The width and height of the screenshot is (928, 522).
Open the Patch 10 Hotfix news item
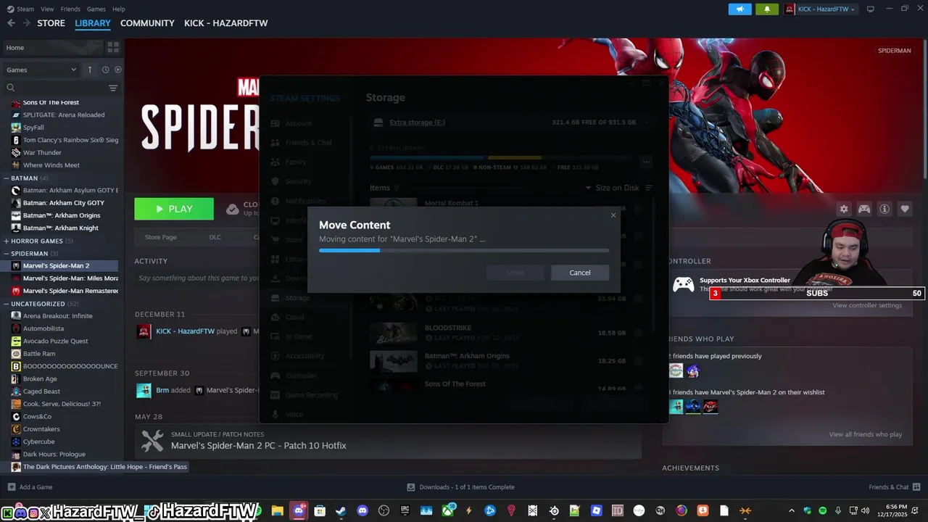[x=388, y=440]
